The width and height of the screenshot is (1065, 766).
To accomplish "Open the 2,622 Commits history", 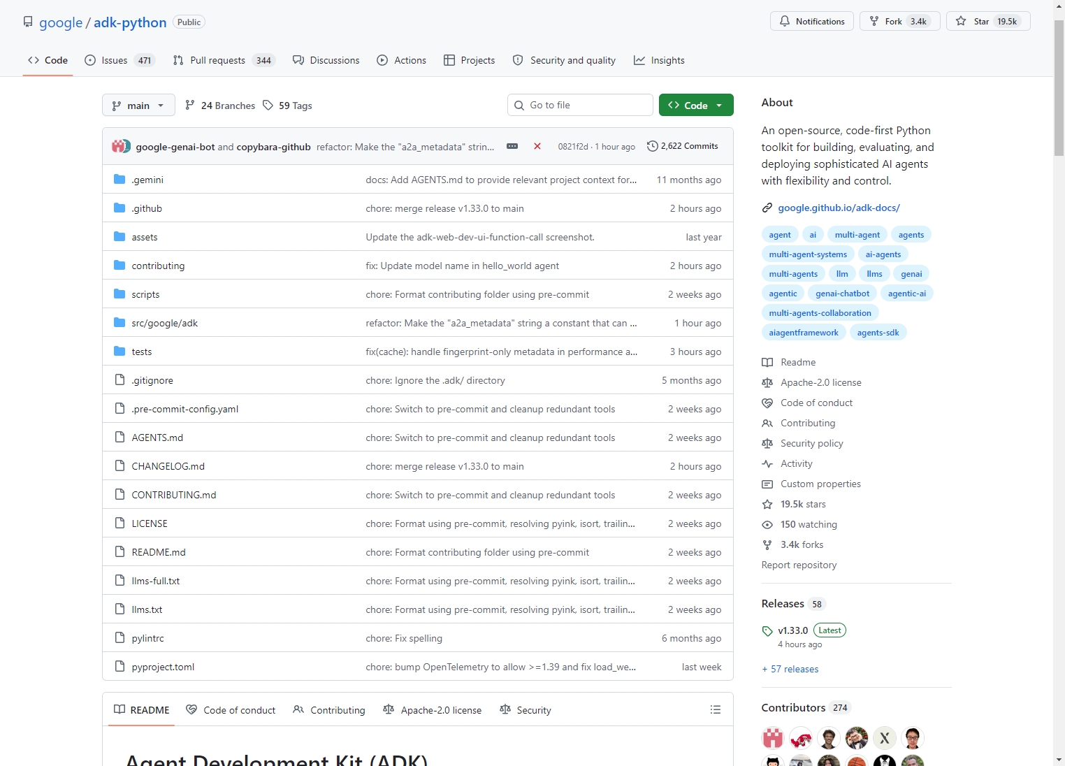I will click(x=683, y=146).
